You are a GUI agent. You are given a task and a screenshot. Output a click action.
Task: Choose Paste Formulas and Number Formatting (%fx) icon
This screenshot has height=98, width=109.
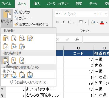point(22,38)
